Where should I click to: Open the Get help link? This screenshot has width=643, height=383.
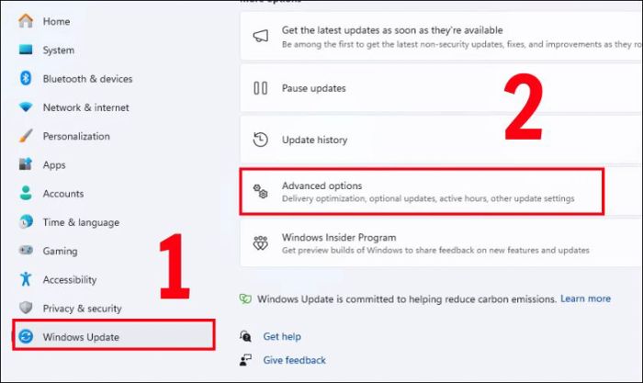tap(282, 336)
